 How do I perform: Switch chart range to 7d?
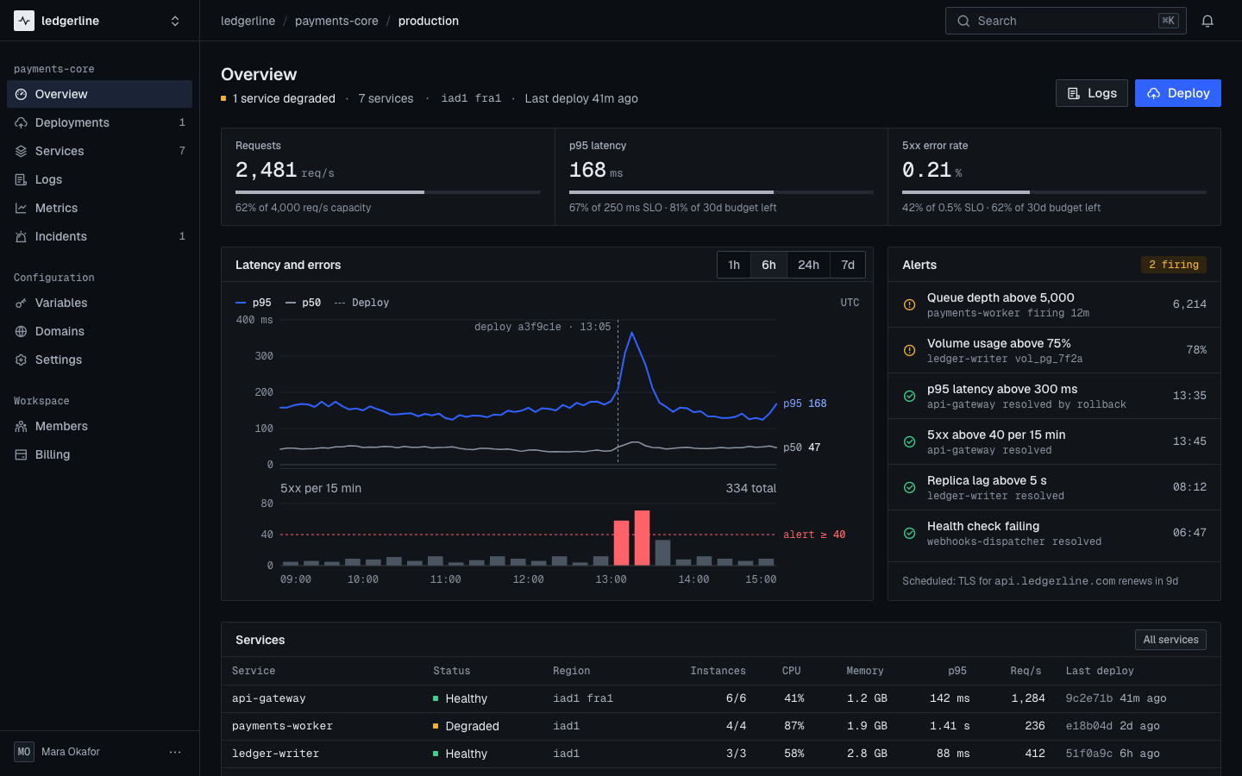pyautogui.click(x=848, y=265)
